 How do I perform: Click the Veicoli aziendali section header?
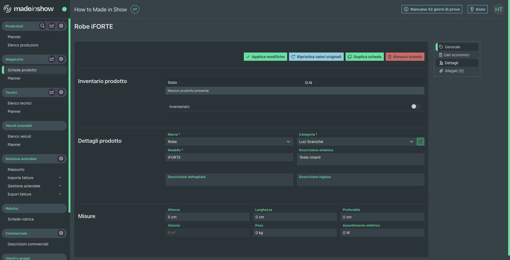[x=34, y=126]
